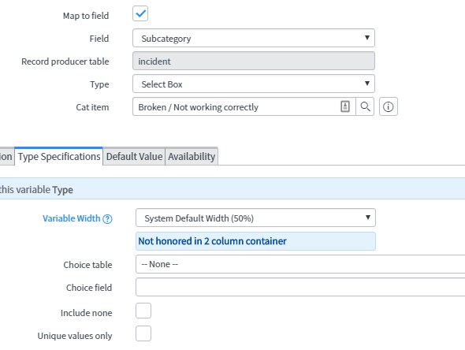Open the Field dropdown showing Subcategory
465x350 pixels.
(x=254, y=38)
